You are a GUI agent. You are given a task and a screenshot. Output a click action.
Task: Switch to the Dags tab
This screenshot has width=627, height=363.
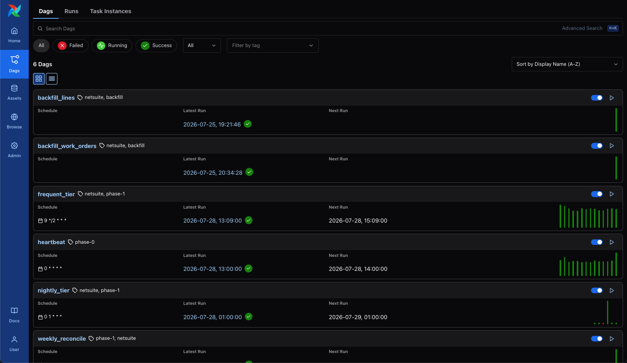[x=46, y=11]
